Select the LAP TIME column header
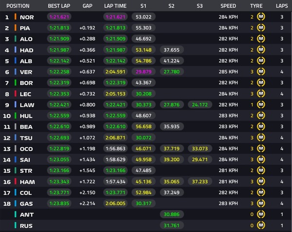The width and height of the screenshot is (292, 232). 115,6
